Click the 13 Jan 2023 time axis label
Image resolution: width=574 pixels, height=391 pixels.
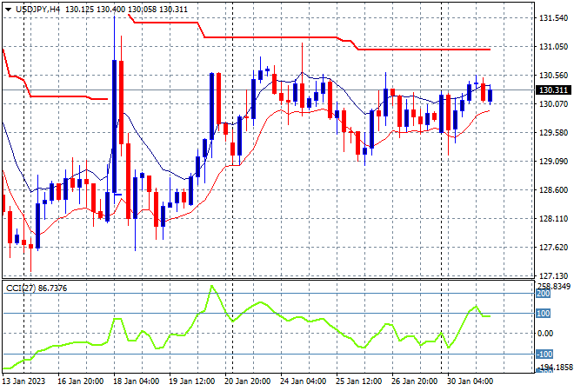pos(23,381)
